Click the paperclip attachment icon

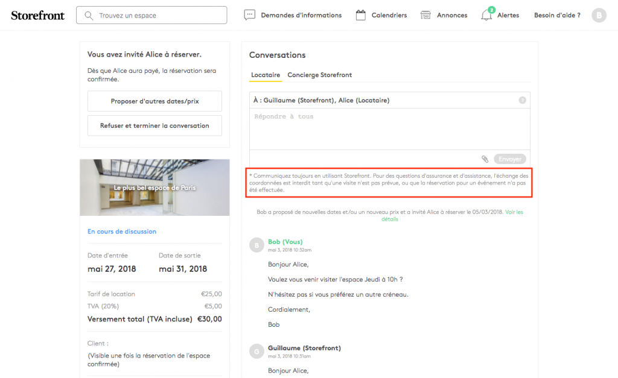[485, 159]
